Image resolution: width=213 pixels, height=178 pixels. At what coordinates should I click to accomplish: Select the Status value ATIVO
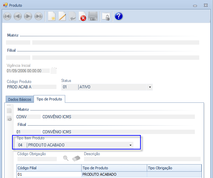coord(85,87)
